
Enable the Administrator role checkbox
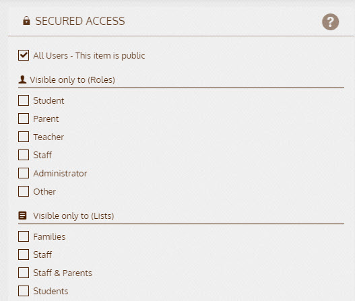[24, 173]
